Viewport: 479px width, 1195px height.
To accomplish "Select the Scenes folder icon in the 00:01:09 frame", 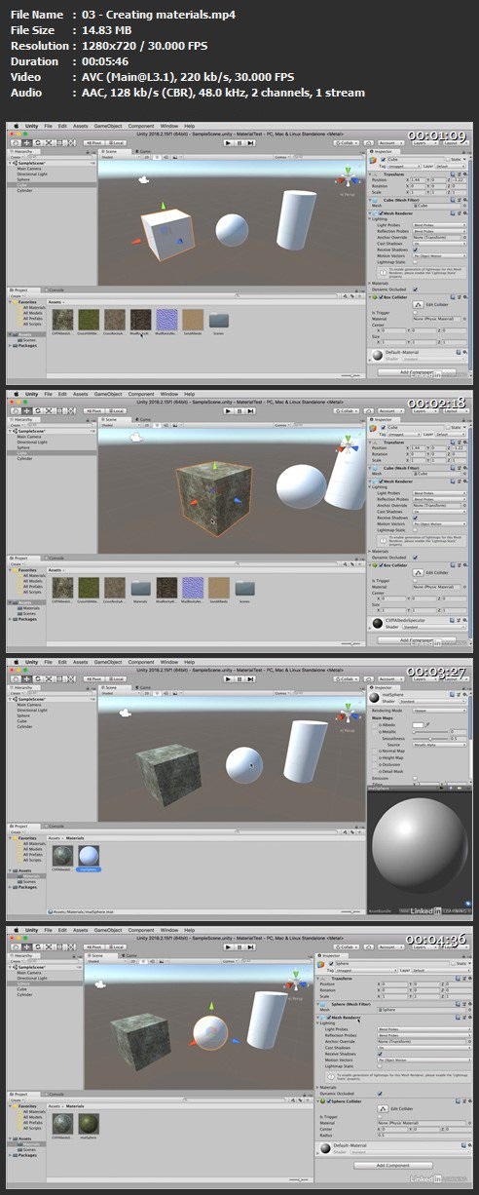I will click(219, 320).
